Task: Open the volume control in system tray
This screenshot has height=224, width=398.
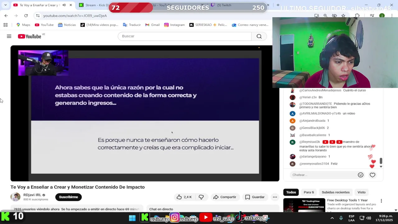Action: click(x=369, y=218)
